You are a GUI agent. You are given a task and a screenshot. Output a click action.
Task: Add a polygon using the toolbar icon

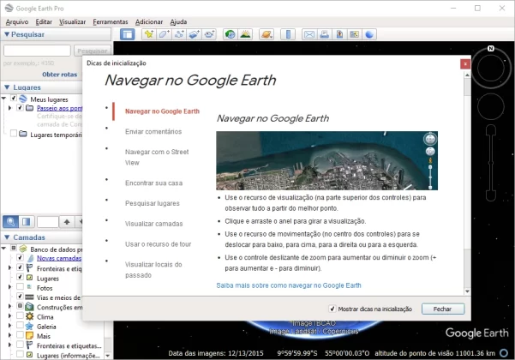point(164,34)
